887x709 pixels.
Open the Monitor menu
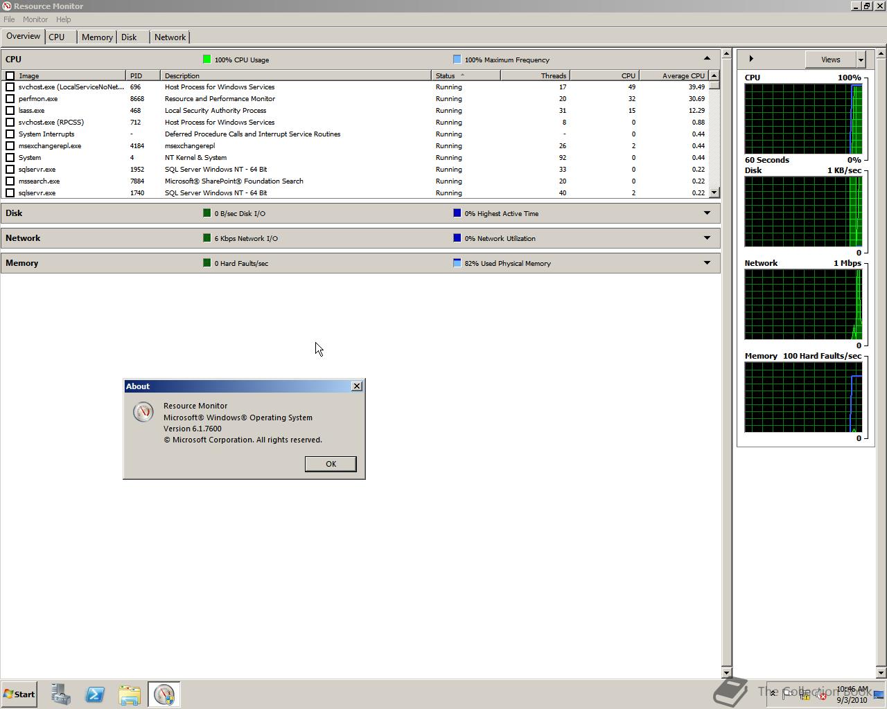[x=35, y=19]
